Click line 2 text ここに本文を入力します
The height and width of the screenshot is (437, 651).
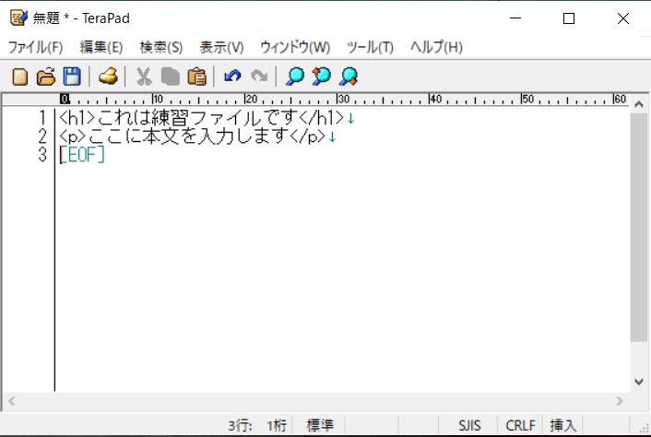coord(188,136)
